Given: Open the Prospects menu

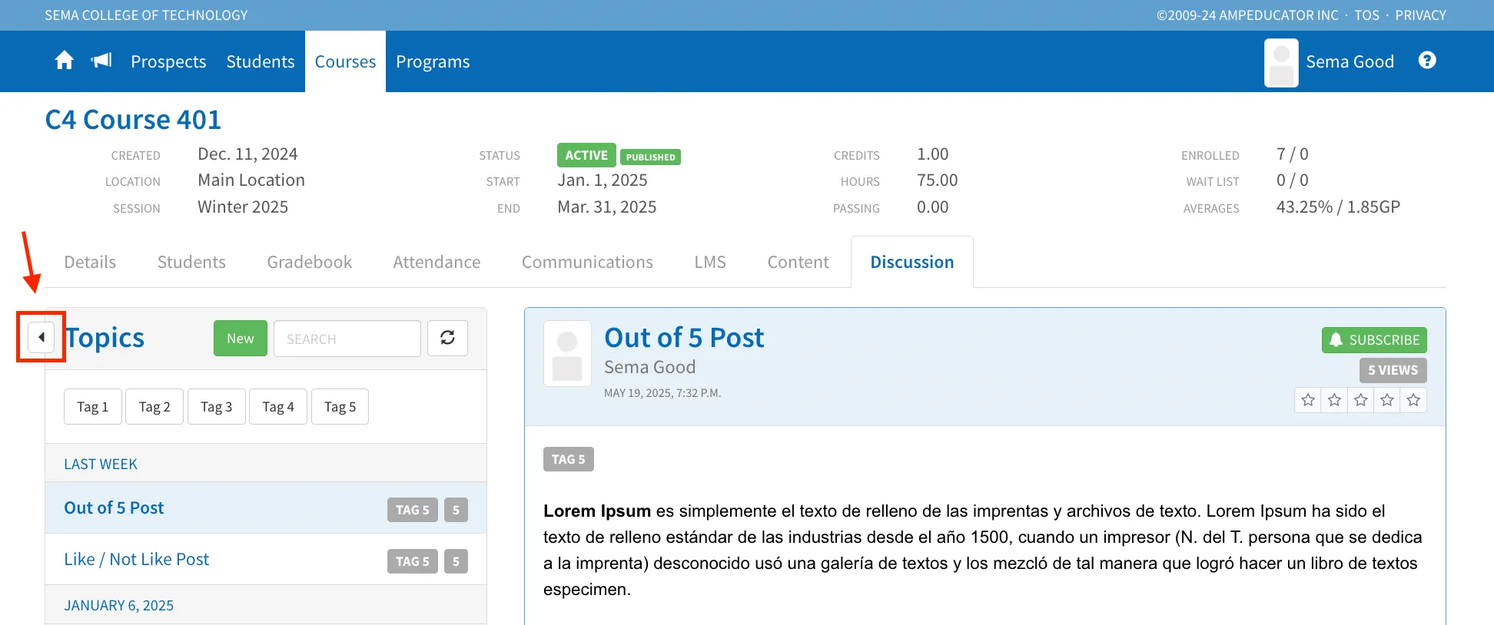Looking at the screenshot, I should pos(168,61).
